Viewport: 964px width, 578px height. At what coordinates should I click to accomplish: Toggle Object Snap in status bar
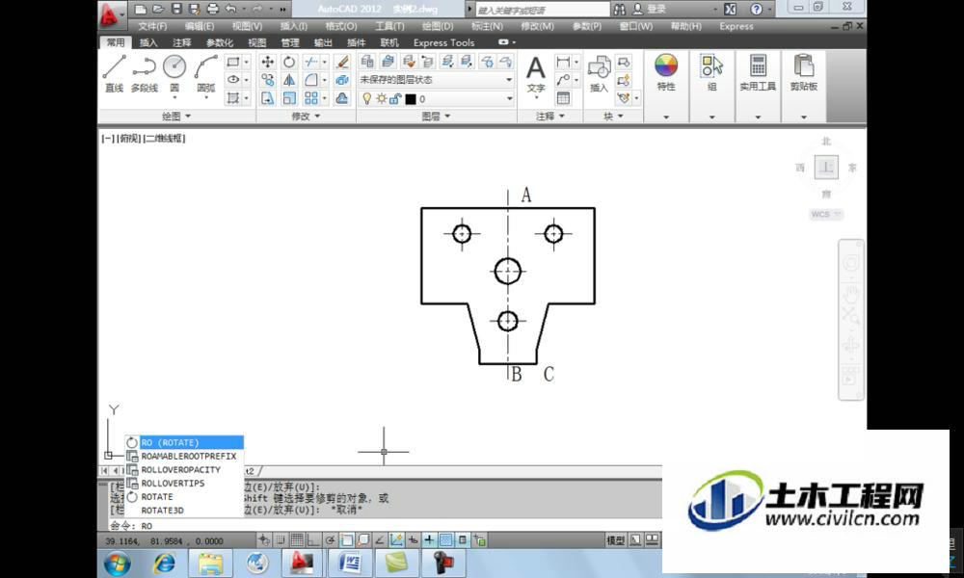tap(347, 540)
